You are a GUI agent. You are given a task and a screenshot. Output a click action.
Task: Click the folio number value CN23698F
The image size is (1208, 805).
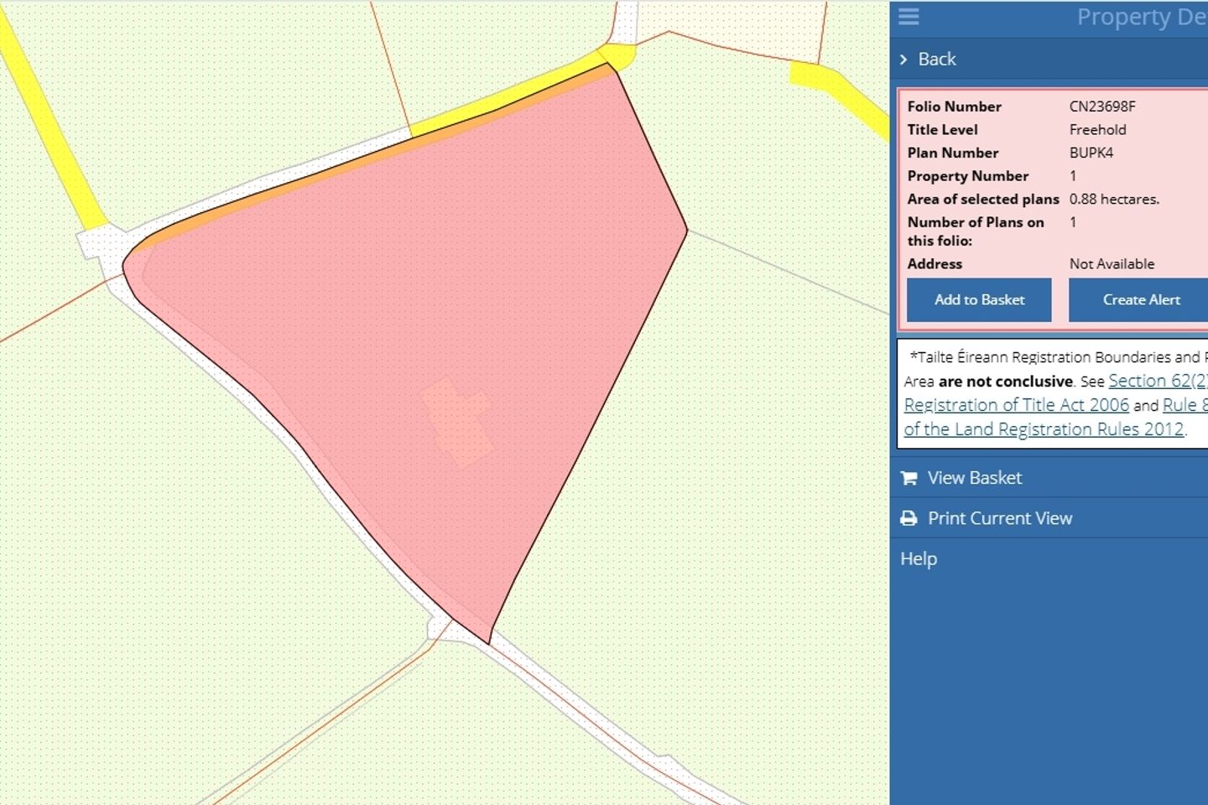click(x=1101, y=106)
